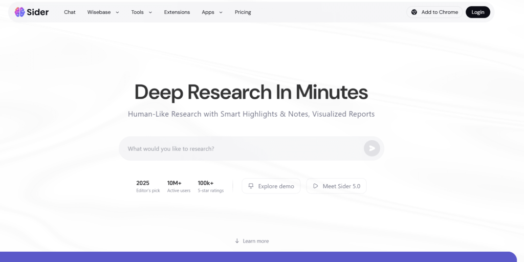Screen dimensions: 524x262
Task: Open the Explore demo button label
Action: (x=276, y=186)
